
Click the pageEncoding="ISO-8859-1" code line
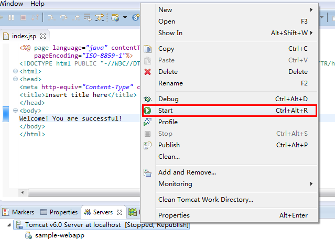coord(83,56)
